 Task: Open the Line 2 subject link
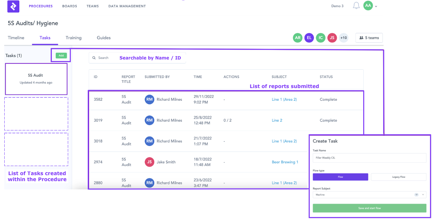point(277,120)
